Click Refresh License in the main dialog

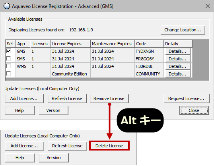tap(67, 98)
